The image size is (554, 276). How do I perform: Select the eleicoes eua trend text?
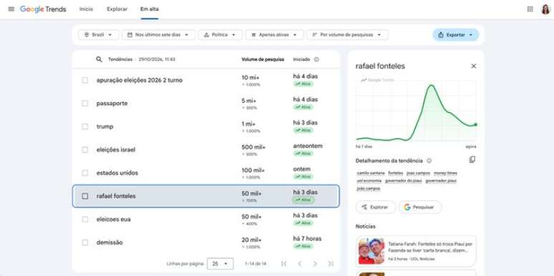(x=113, y=220)
